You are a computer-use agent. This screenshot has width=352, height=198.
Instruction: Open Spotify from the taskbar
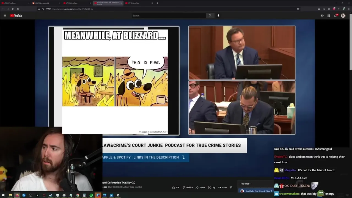(91, 195)
